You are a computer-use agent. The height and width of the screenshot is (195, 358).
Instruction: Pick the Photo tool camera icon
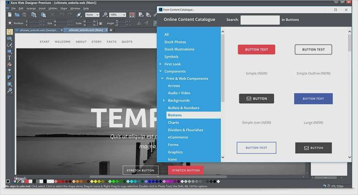(9, 38)
